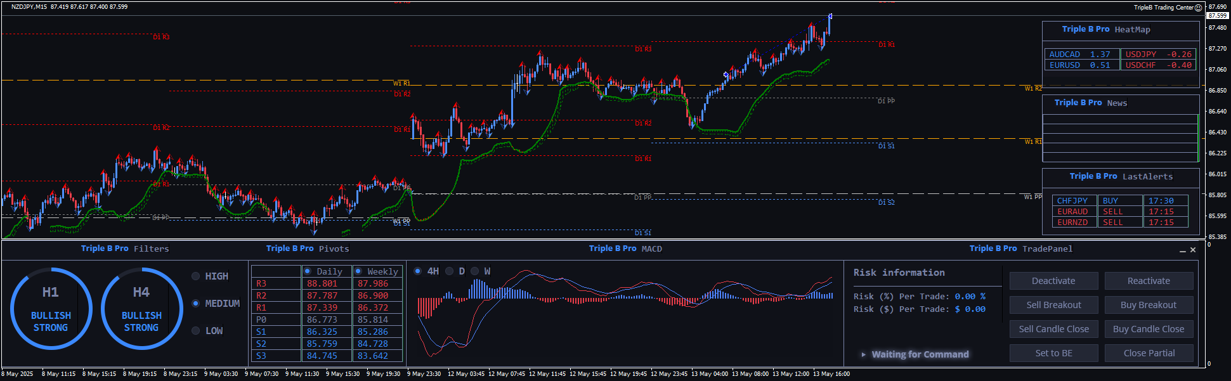Minimize the TradePanel with the dash icon

click(x=1182, y=250)
